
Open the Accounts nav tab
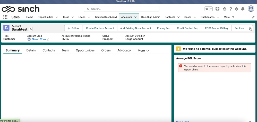[x=126, y=17]
